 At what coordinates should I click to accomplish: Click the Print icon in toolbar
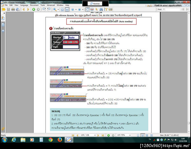13,9
